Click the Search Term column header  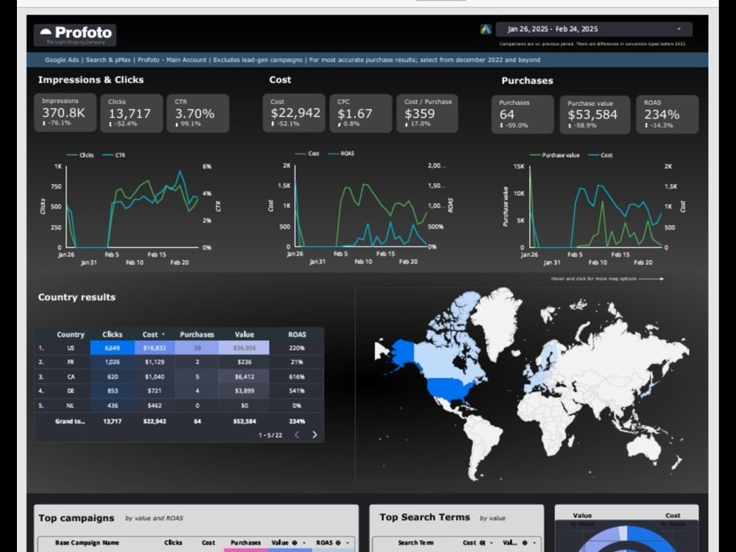click(x=415, y=542)
